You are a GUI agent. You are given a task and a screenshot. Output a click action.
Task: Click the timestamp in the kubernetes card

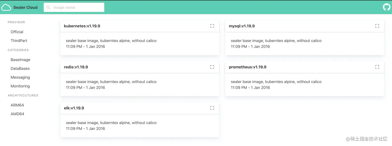click(x=85, y=47)
